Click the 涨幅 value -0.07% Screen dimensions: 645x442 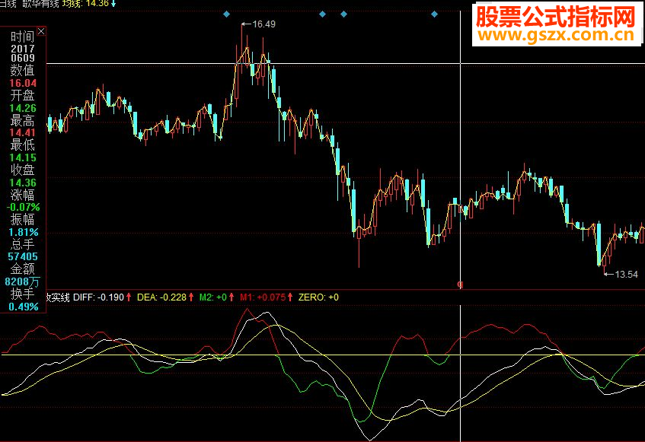pyautogui.click(x=24, y=207)
